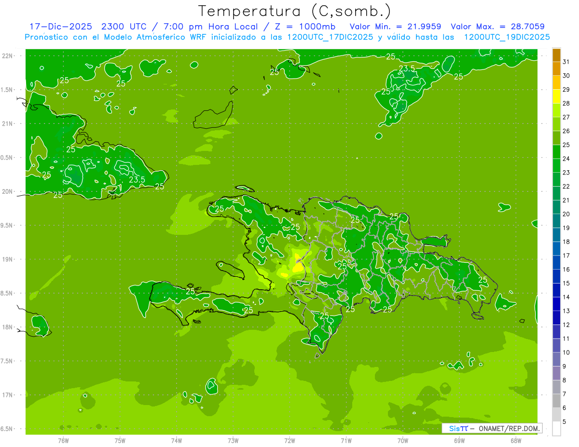Click legend value '15'
579x447 pixels.
(566, 283)
